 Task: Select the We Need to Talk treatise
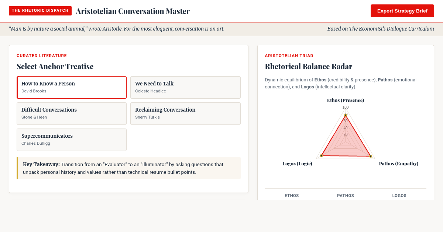[185, 87]
